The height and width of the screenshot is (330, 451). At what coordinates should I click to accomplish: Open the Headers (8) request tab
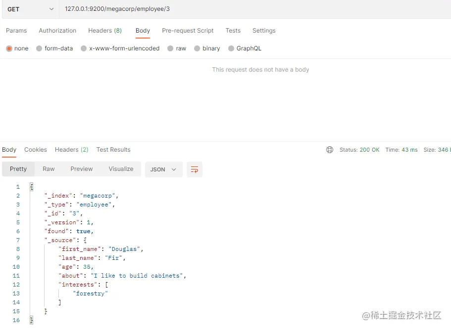pyautogui.click(x=105, y=31)
